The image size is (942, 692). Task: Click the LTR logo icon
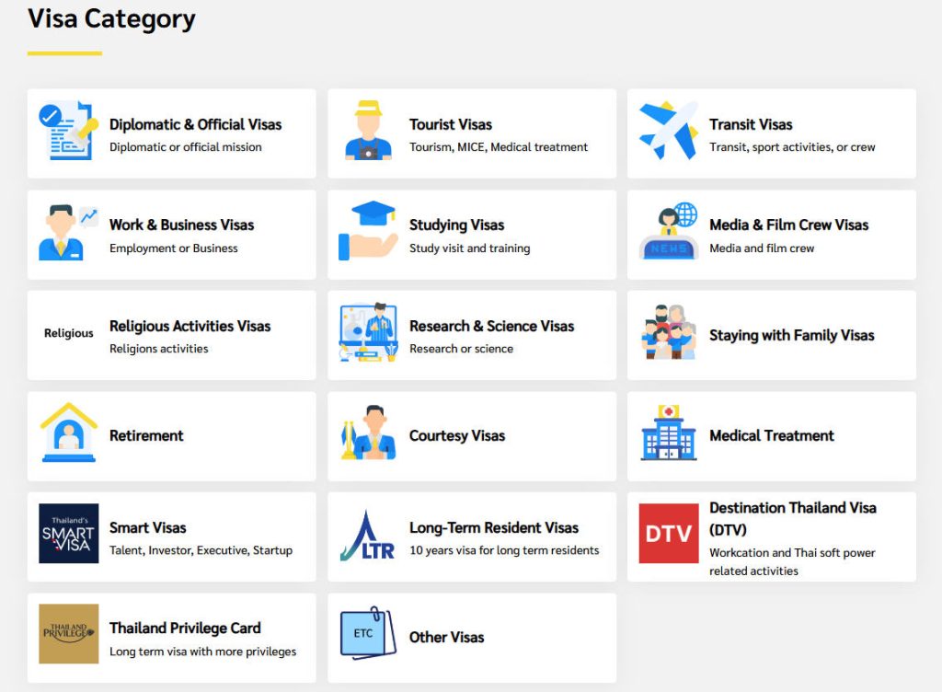[368, 535]
